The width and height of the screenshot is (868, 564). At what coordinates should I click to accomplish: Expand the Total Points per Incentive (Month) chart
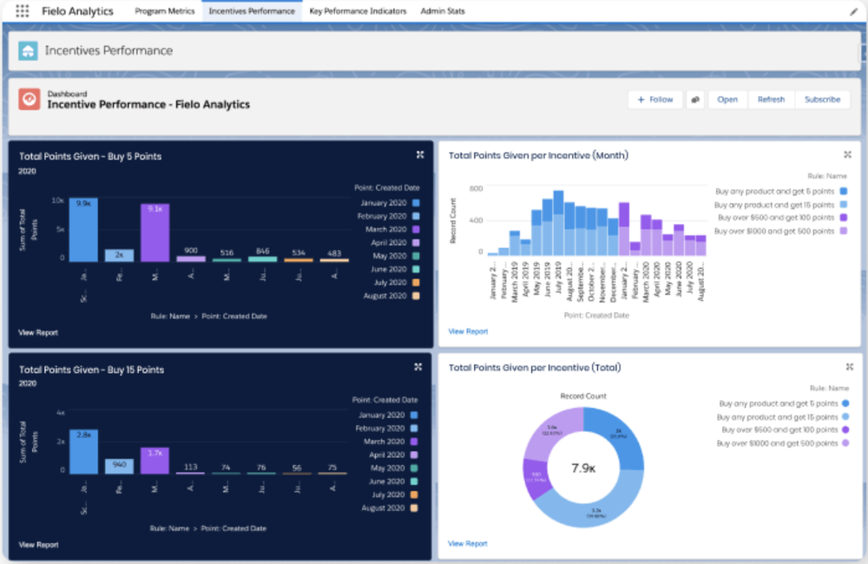847,154
